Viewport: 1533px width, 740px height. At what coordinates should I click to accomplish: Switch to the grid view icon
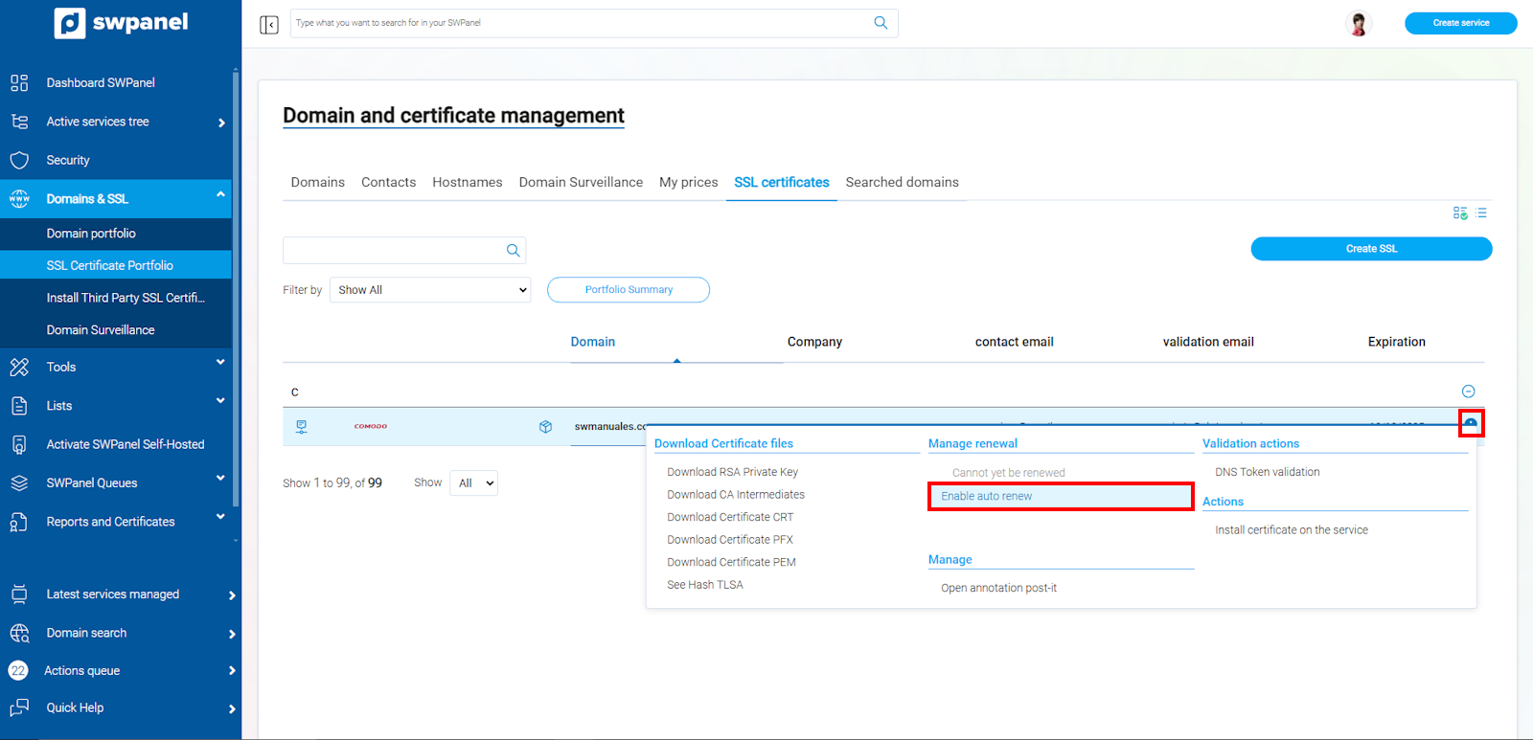tap(1459, 213)
